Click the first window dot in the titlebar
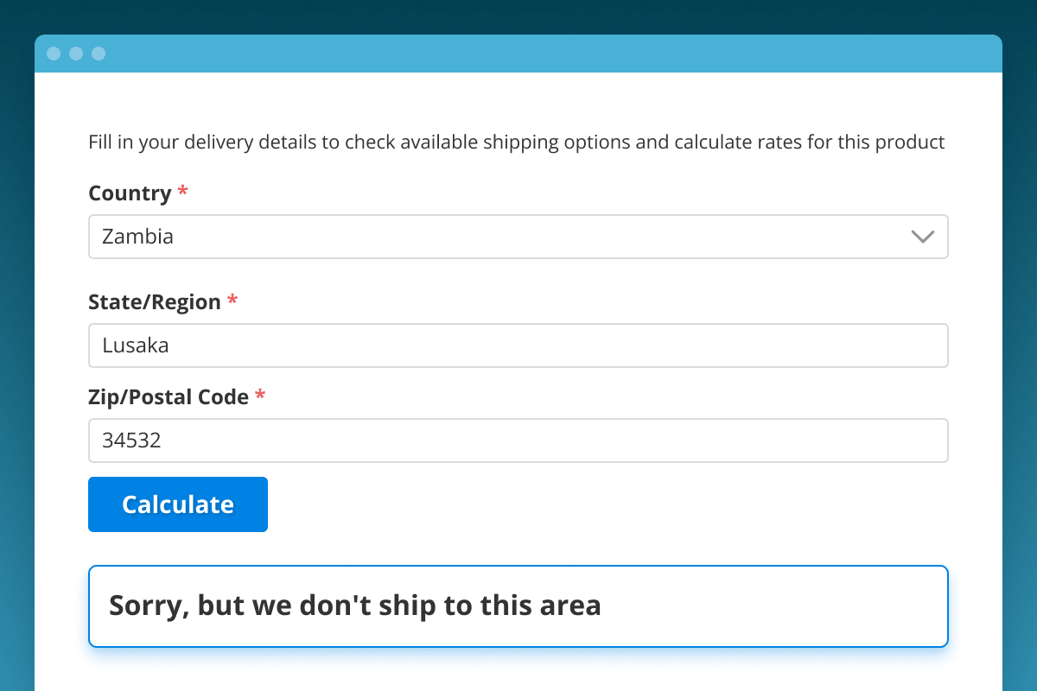The width and height of the screenshot is (1037, 691). coord(54,54)
